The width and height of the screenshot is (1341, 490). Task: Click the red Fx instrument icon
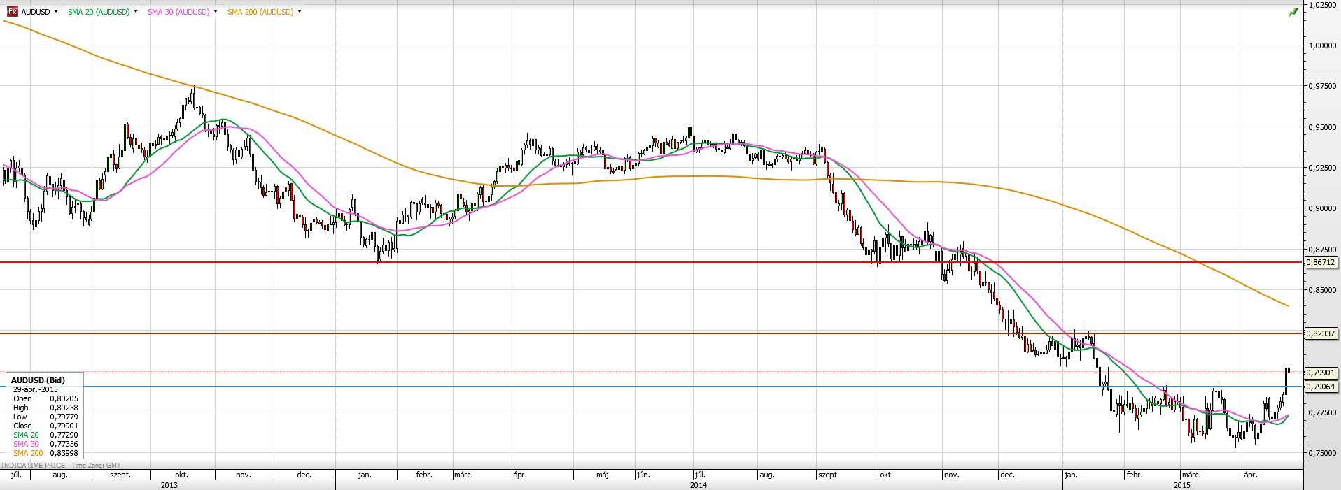13,12
